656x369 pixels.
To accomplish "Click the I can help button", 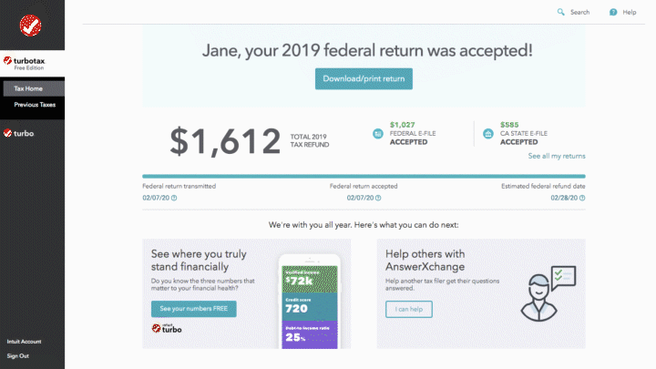I will pyautogui.click(x=409, y=309).
